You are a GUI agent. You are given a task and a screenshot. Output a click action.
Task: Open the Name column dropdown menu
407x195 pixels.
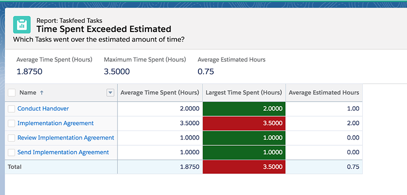click(110, 92)
